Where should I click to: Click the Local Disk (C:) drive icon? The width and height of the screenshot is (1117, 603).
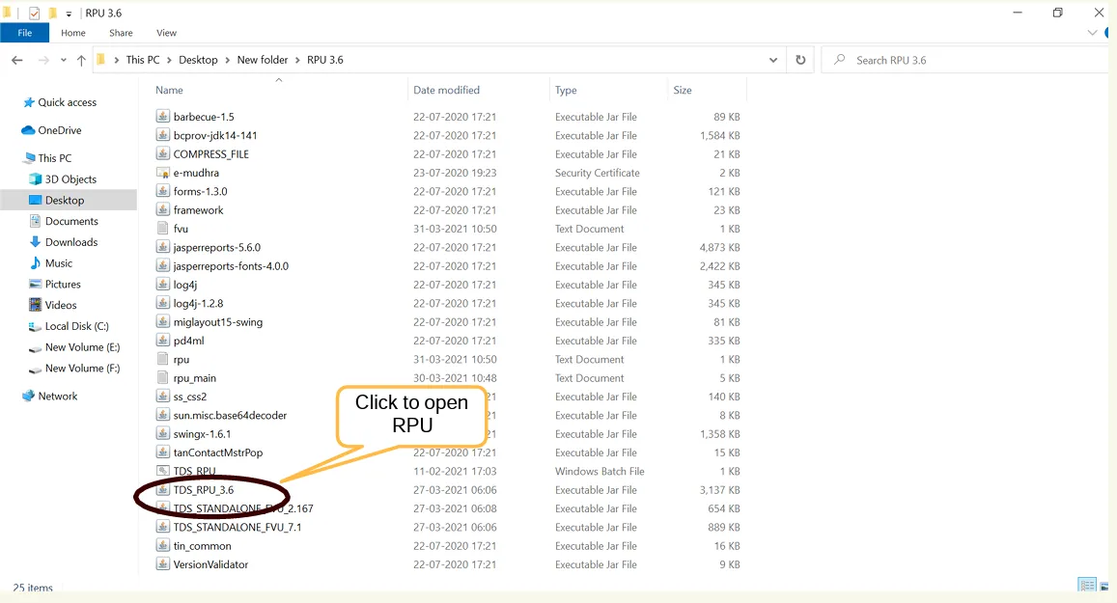(x=35, y=327)
